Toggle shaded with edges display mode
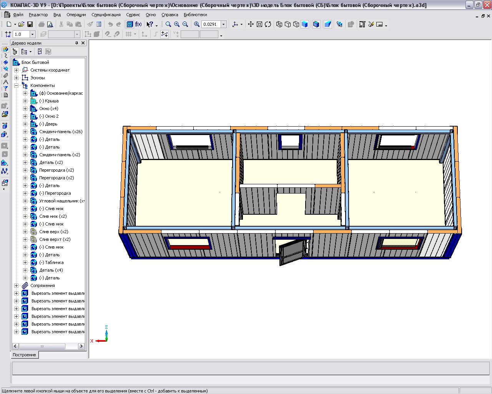The image size is (492, 394). (x=316, y=24)
